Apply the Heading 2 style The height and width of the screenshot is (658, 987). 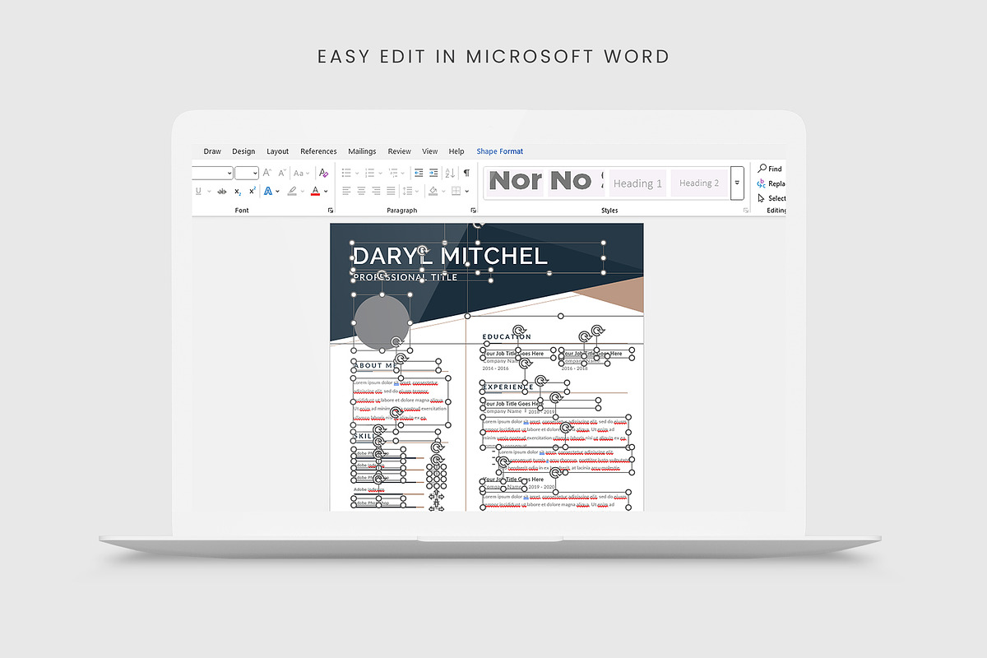pyautogui.click(x=699, y=183)
